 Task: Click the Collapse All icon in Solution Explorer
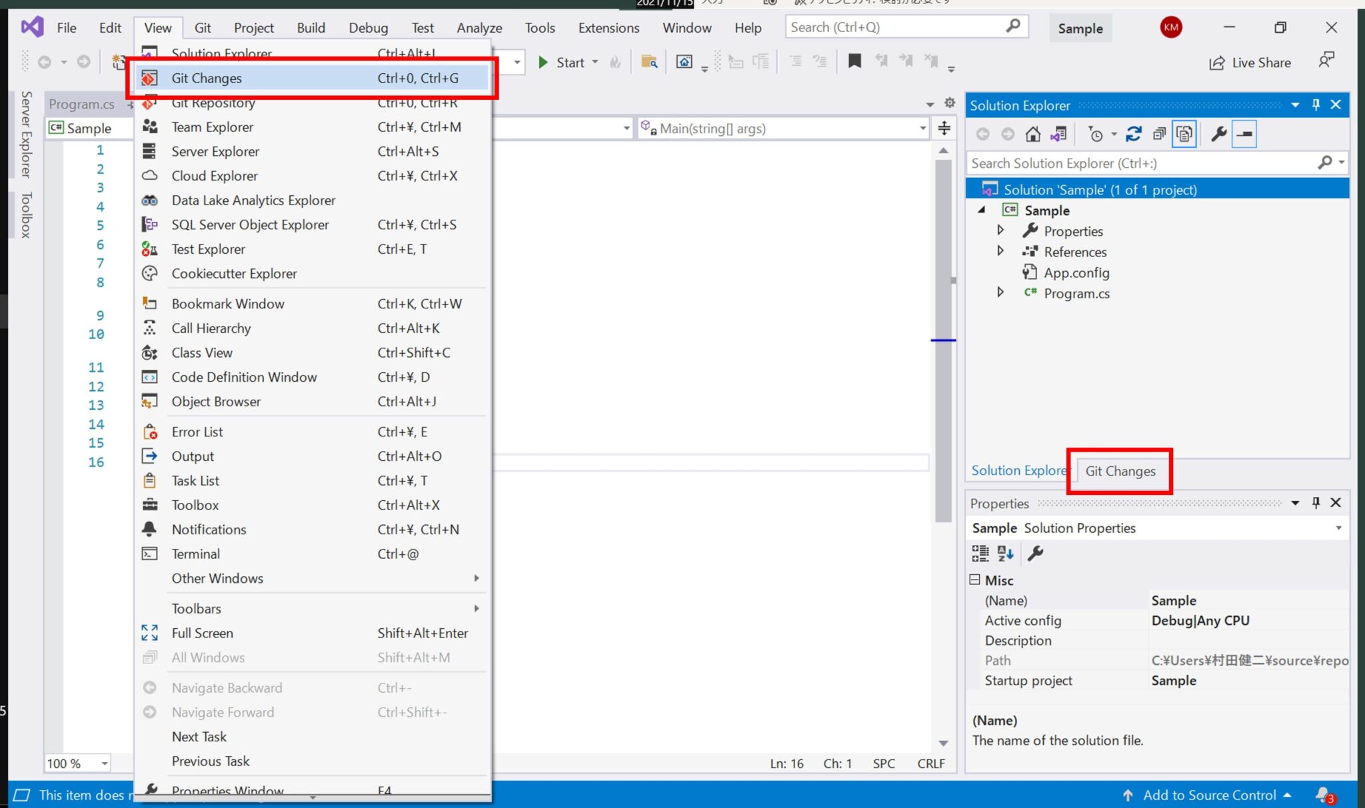tap(1160, 133)
